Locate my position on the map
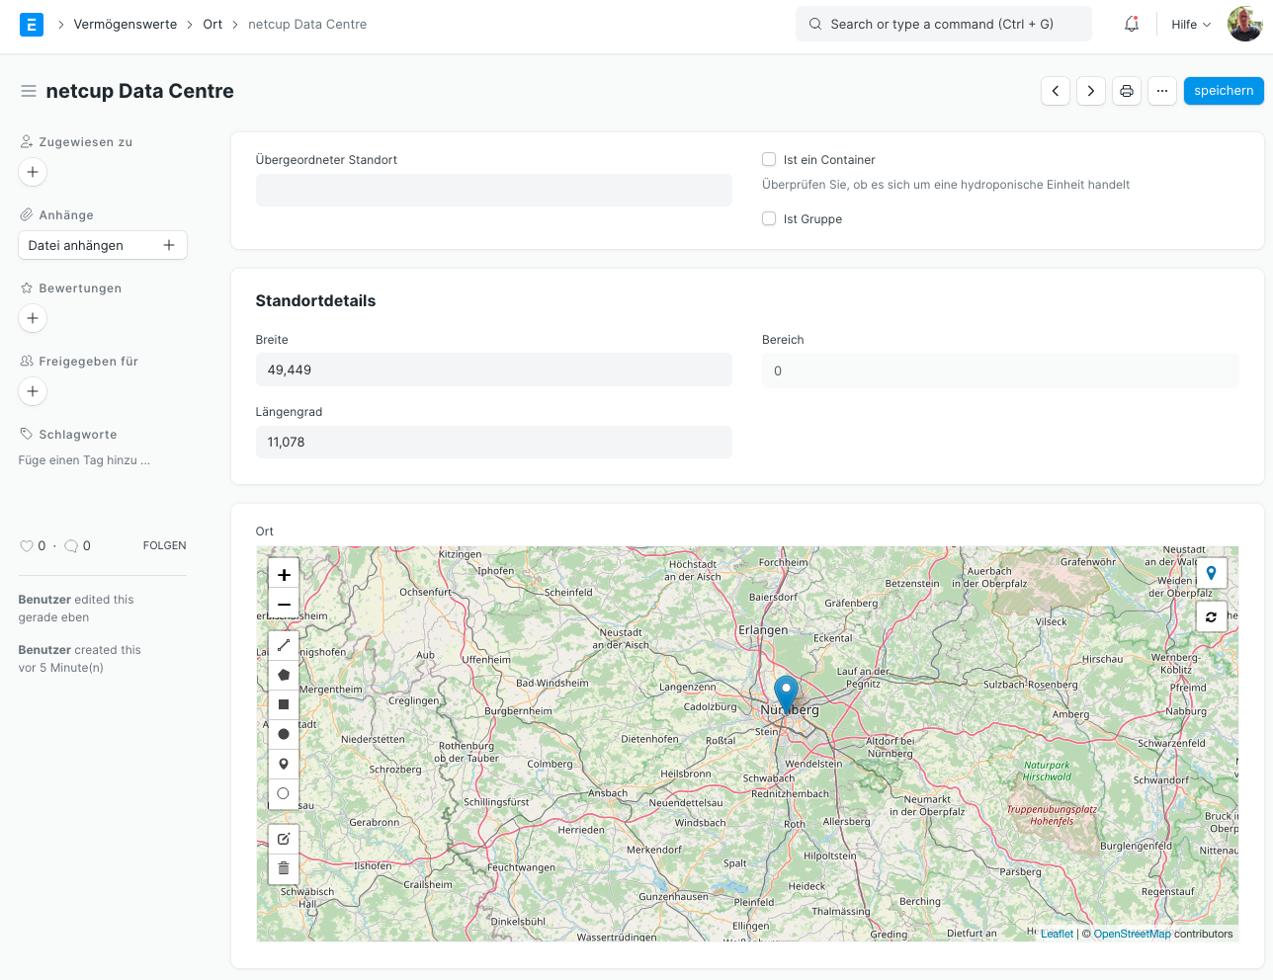1273x980 pixels. [1211, 573]
